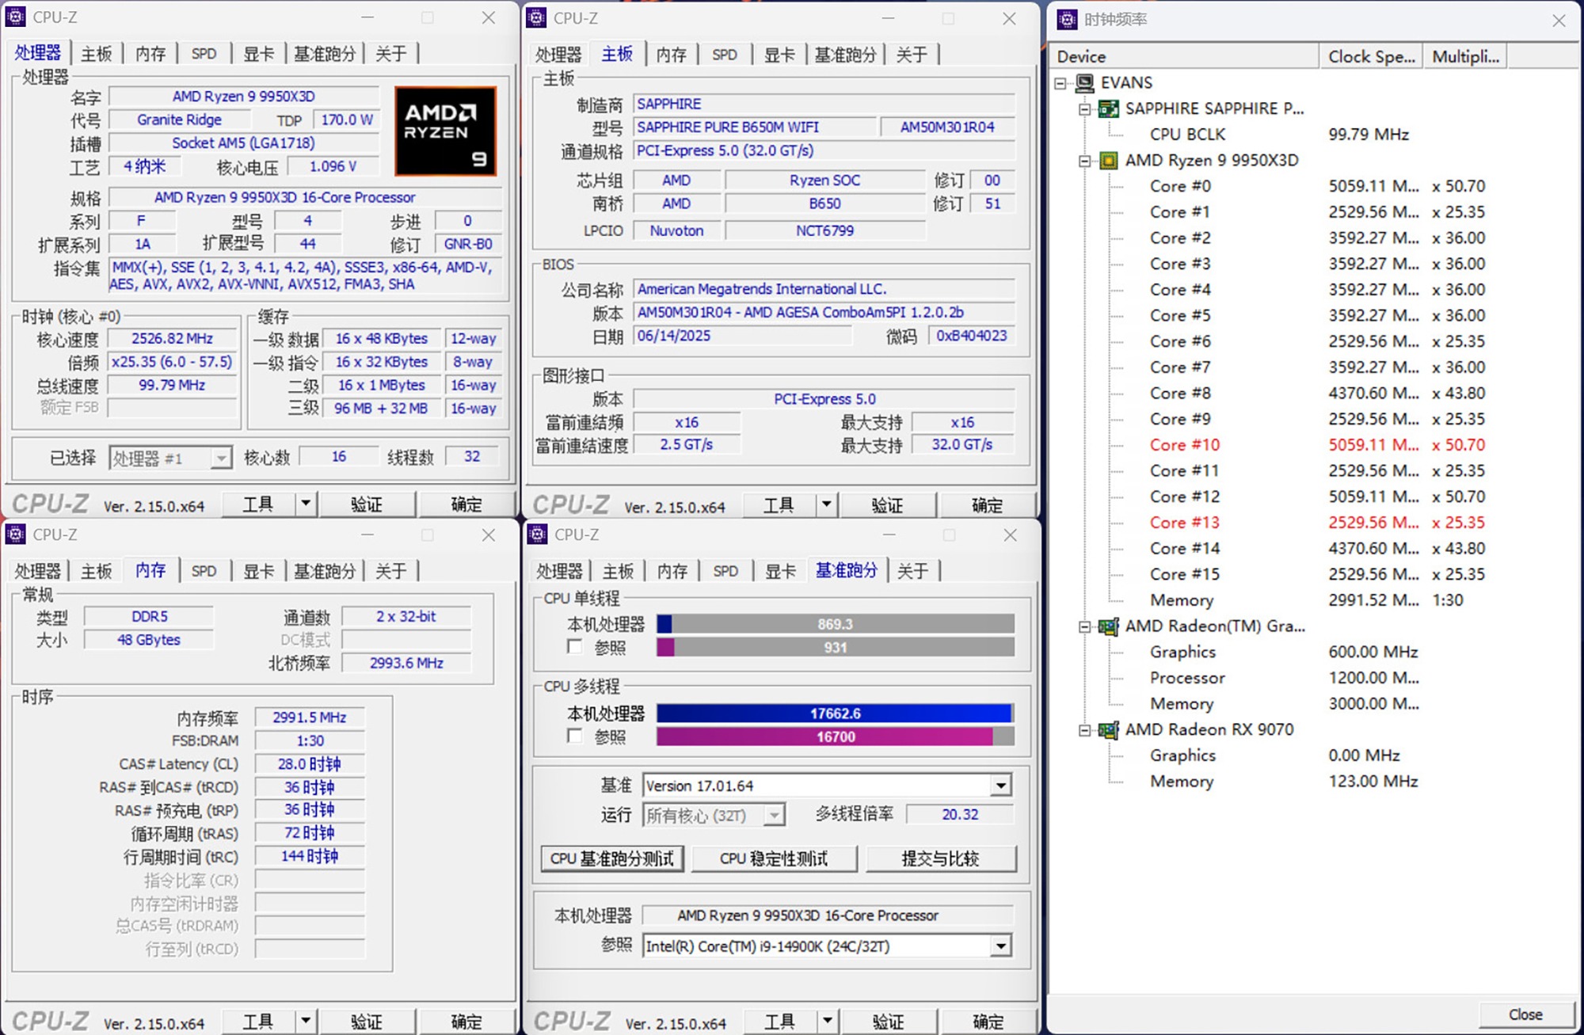Enable the multi-thread reference checkbox

(575, 736)
